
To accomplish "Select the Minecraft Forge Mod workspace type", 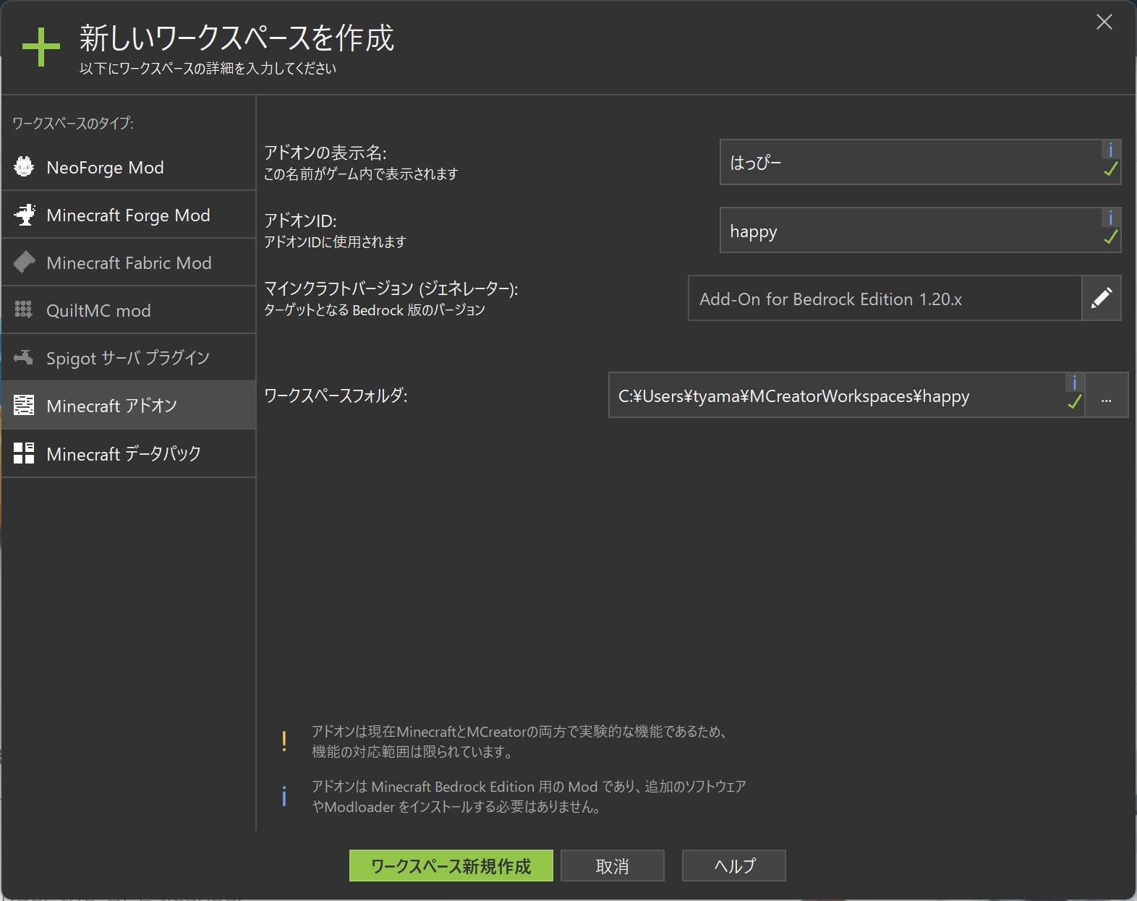I will tap(129, 215).
